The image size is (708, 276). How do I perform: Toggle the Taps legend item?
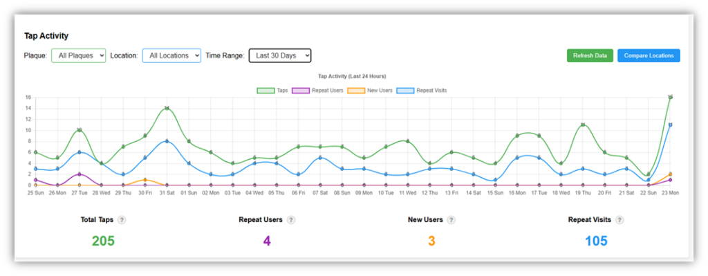(x=272, y=91)
